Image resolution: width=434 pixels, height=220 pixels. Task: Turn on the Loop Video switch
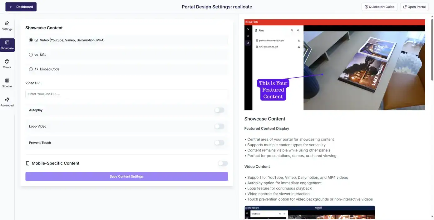pos(219,126)
